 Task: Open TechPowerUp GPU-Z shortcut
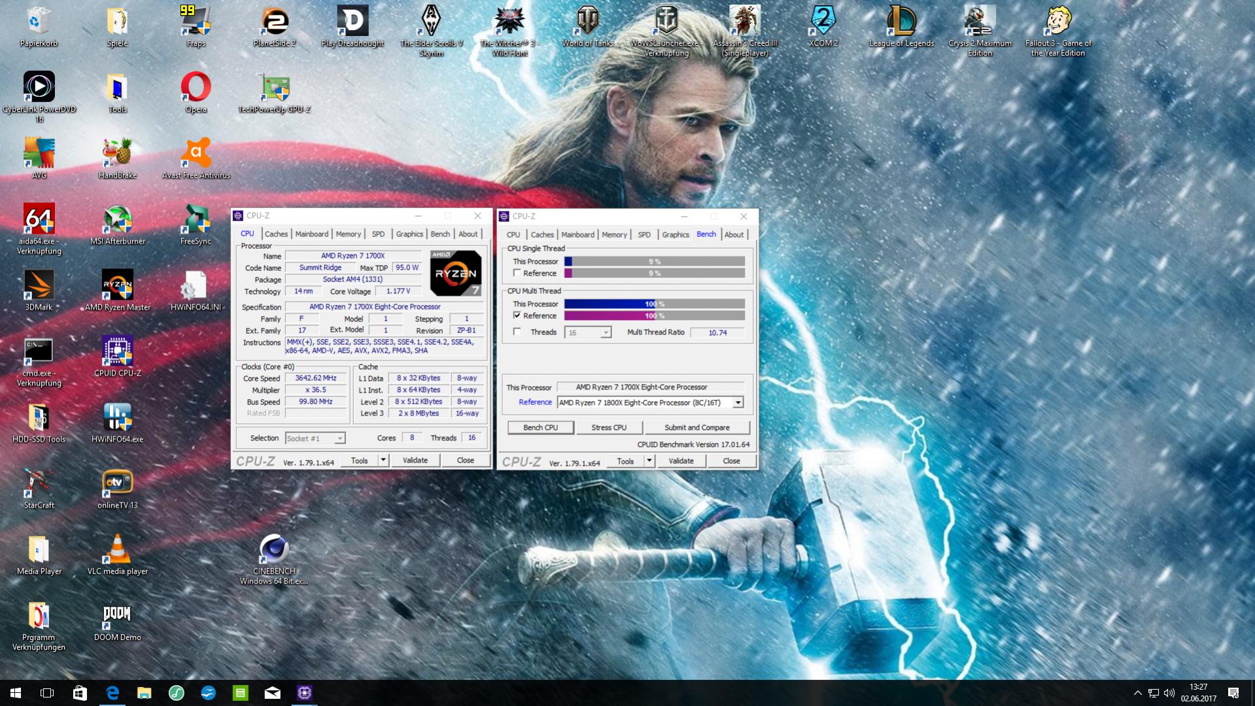[274, 93]
